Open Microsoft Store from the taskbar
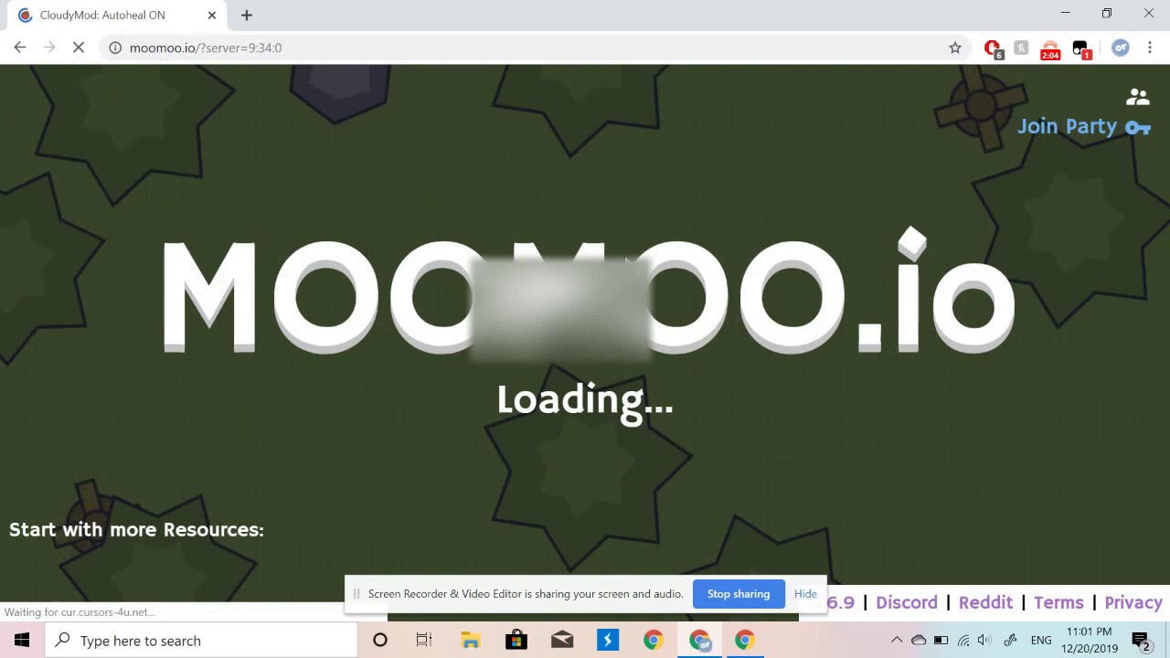The height and width of the screenshot is (658, 1170). click(x=516, y=641)
